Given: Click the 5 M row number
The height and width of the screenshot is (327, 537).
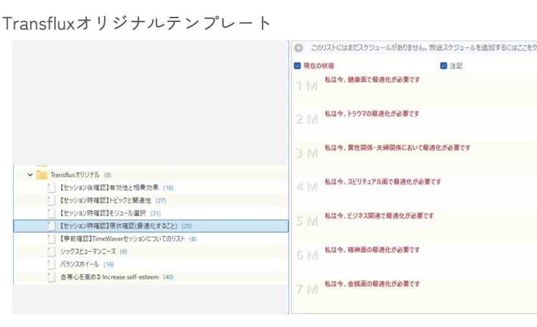Looking at the screenshot, I should tap(307, 221).
